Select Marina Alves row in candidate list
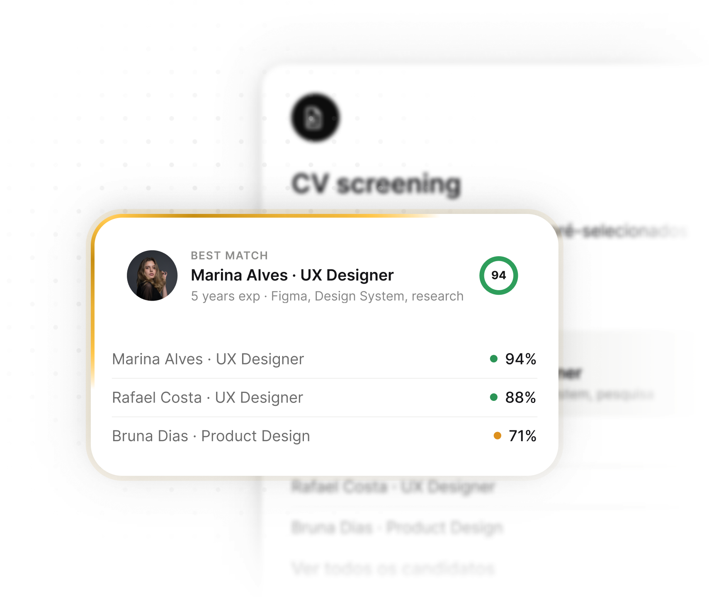This screenshot has height=597, width=709. tap(324, 359)
